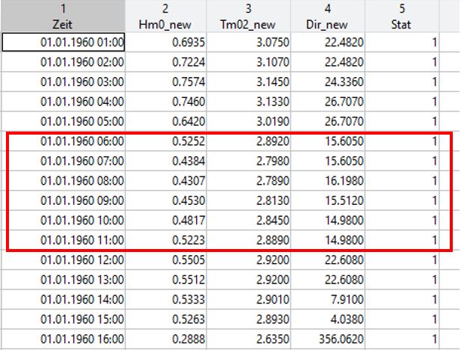
Task: Click the Stat column header
Action: [401, 18]
